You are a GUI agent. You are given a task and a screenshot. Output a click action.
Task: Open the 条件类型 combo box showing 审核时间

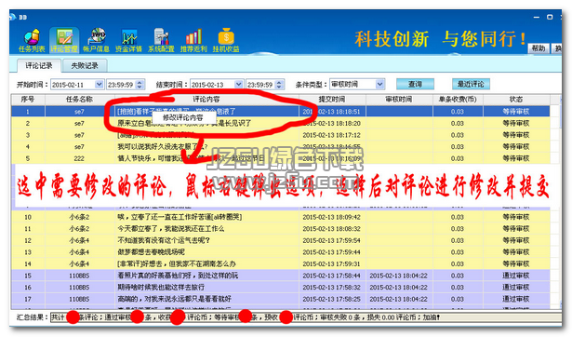pos(357,85)
